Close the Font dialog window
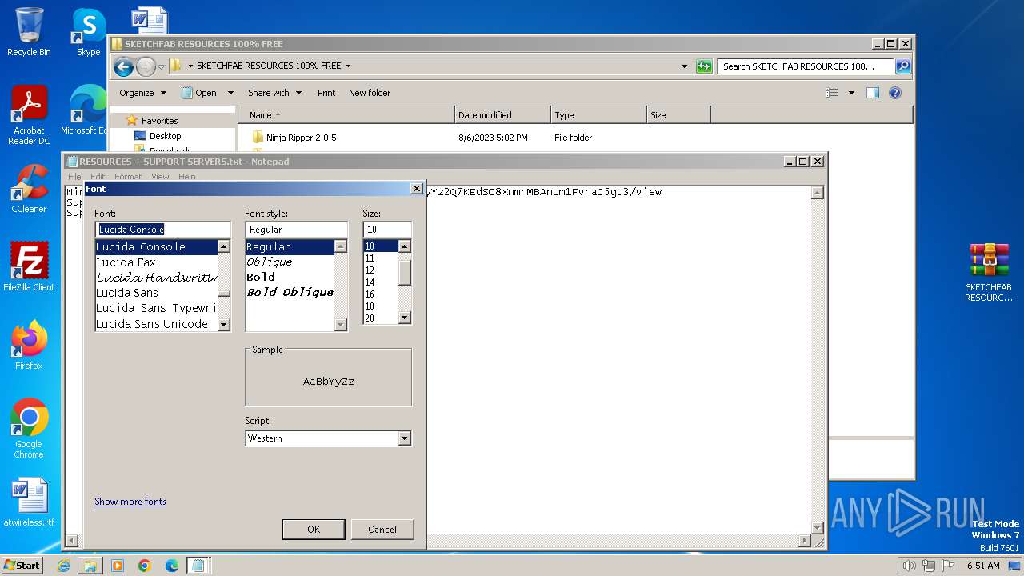Screen dimensions: 1024x576 [416, 189]
